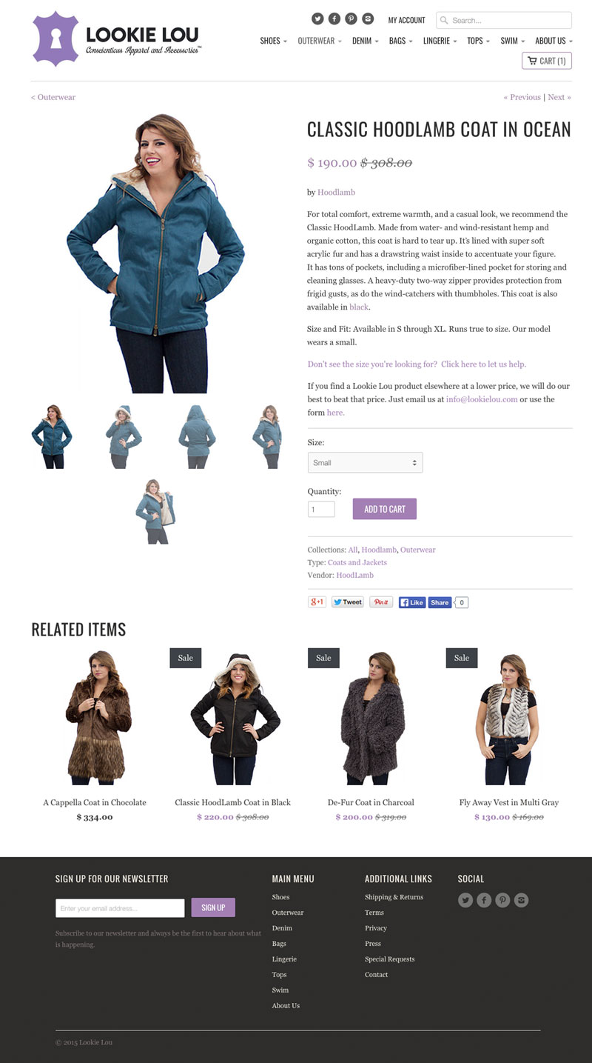592x1063 pixels.
Task: Click the footer Pinterest social icon
Action: pos(502,900)
